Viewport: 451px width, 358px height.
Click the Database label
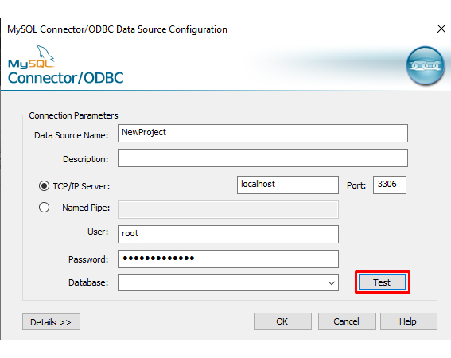(88, 282)
